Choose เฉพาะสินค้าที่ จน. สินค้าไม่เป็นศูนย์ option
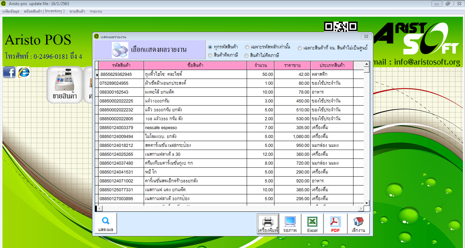Image resolution: width=465 pixels, height=248 pixels. [300, 48]
